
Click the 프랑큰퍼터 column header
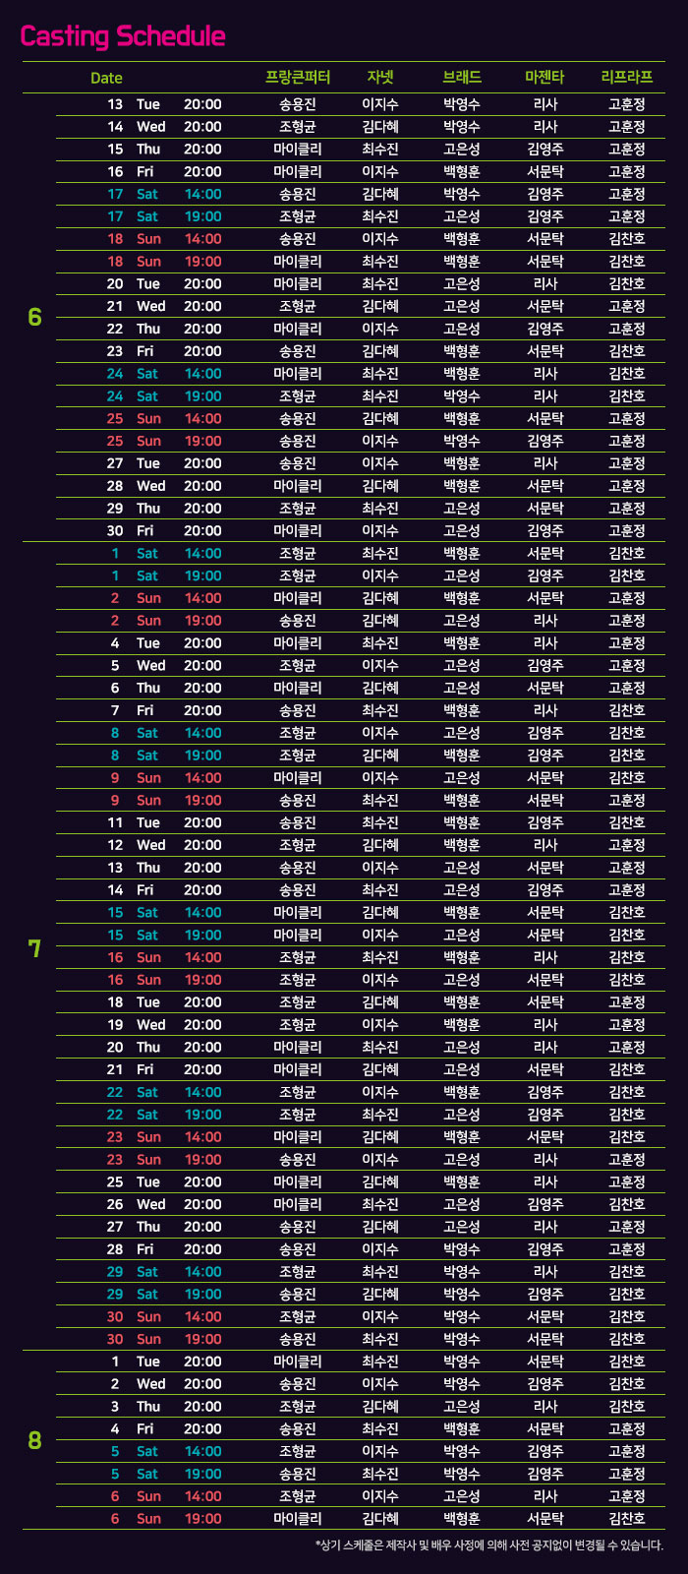pyautogui.click(x=297, y=77)
